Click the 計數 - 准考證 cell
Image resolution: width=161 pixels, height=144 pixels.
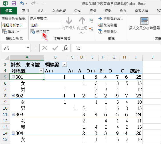click(27, 64)
